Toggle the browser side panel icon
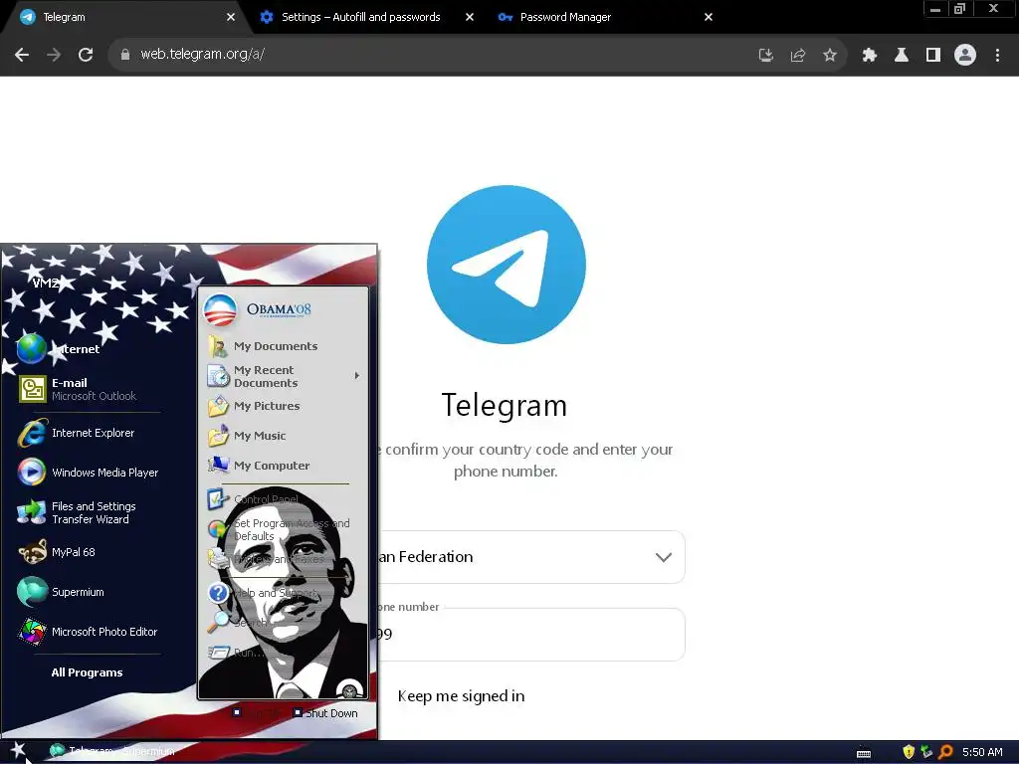The height and width of the screenshot is (764, 1019). (x=933, y=56)
